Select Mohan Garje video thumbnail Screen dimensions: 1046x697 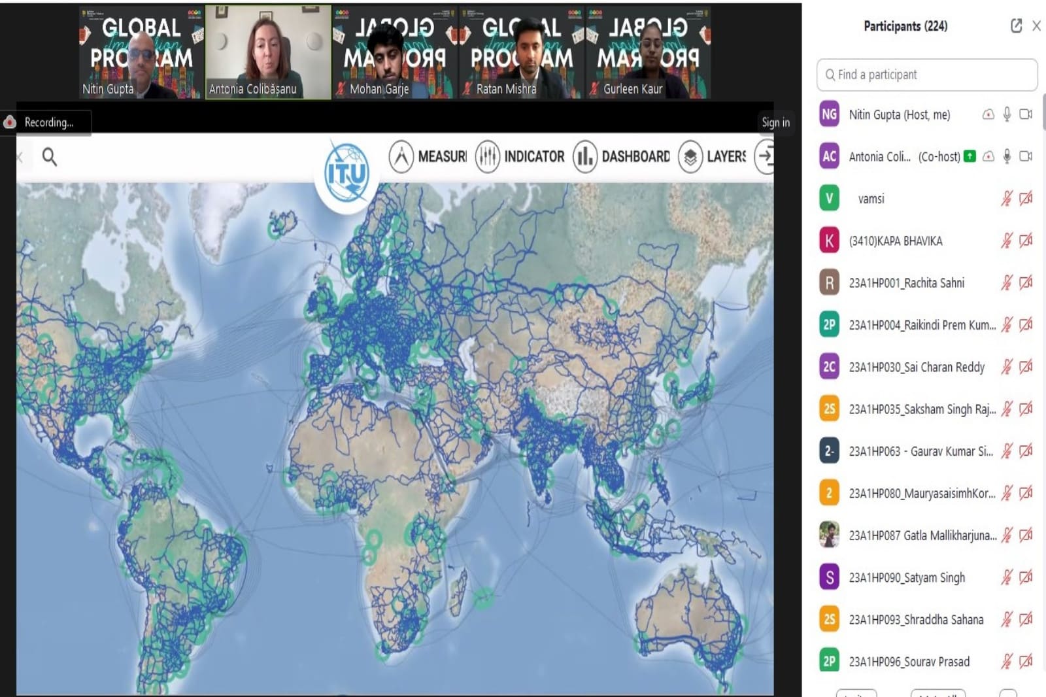point(395,52)
